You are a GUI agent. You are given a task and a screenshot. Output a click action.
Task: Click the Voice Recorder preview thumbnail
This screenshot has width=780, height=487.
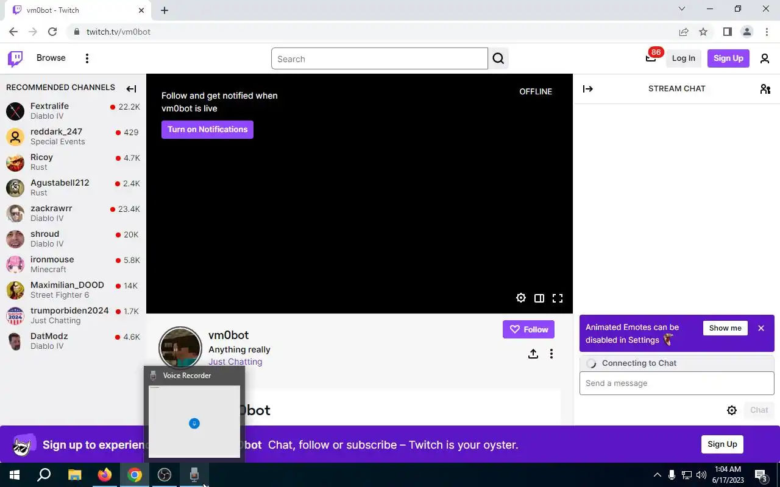[x=194, y=421]
